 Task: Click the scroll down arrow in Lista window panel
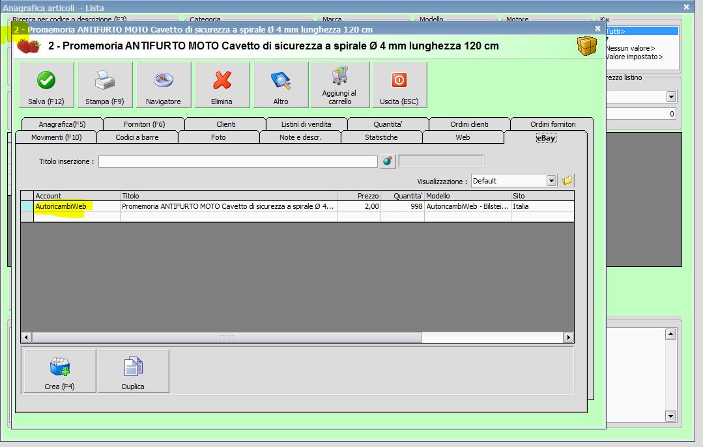670,416
